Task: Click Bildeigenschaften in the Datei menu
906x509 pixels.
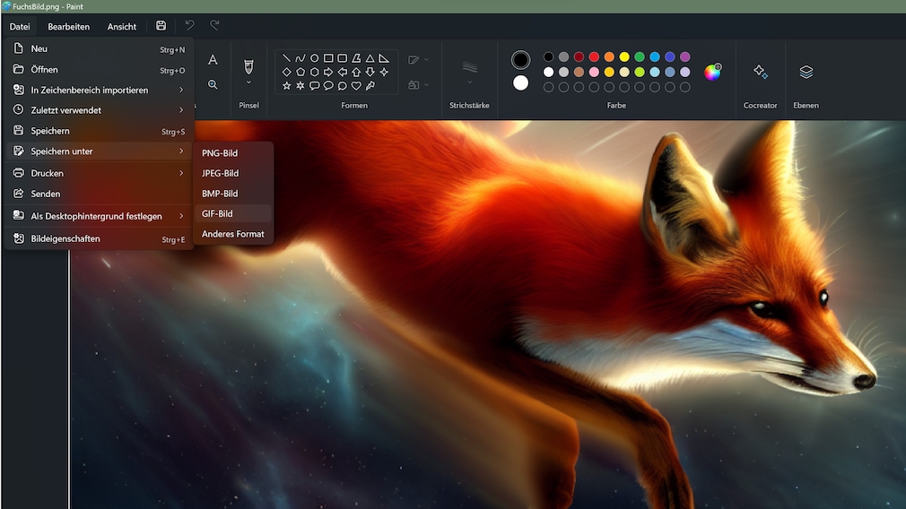Action: tap(65, 239)
